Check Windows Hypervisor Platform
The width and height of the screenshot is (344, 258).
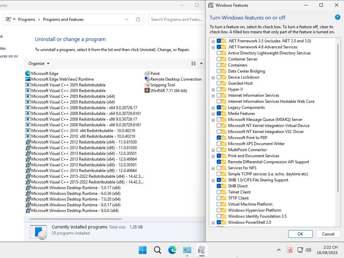click(x=219, y=210)
